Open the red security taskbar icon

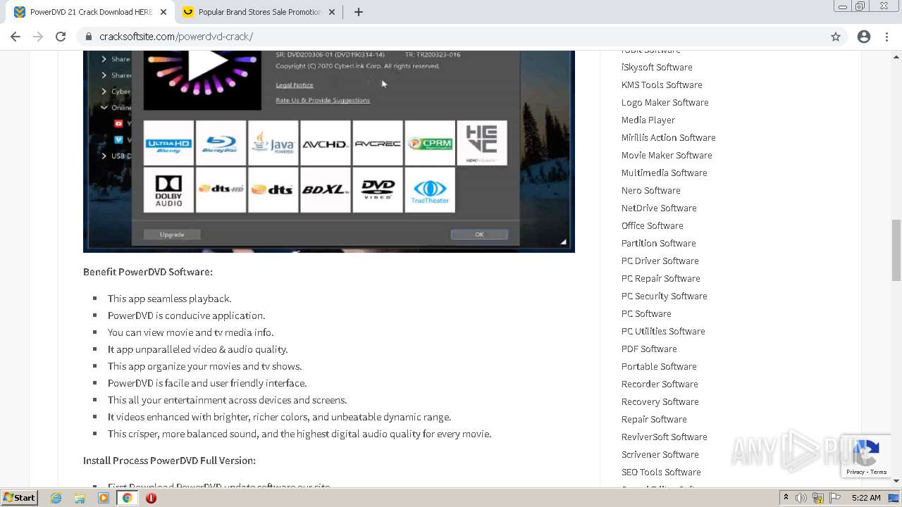tap(151, 498)
